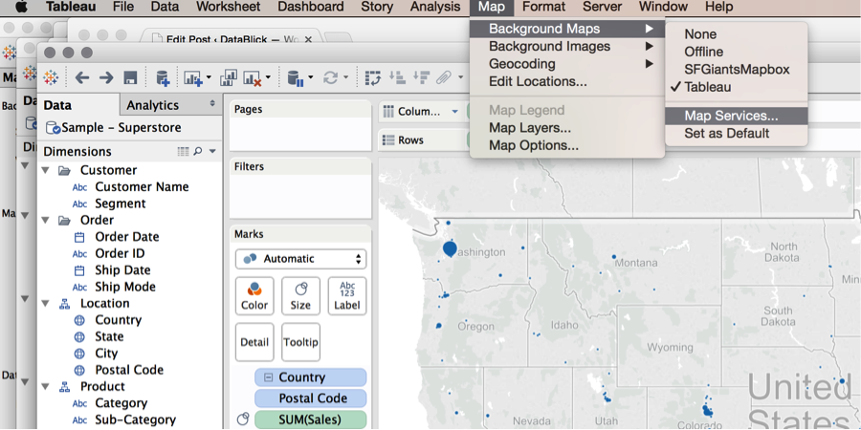The height and width of the screenshot is (430, 861).
Task: Click the Save workbook icon
Action: point(131,77)
